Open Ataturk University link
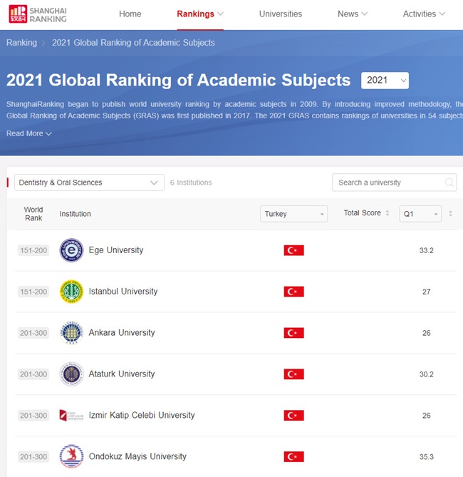This screenshot has height=477, width=463. (122, 374)
